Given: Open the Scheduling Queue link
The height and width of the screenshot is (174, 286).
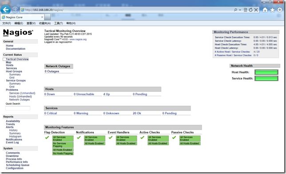Looking at the screenshot, I should [17, 165].
